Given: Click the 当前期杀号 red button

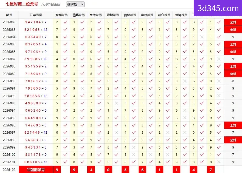Looking at the screenshot, I should pos(36,170).
